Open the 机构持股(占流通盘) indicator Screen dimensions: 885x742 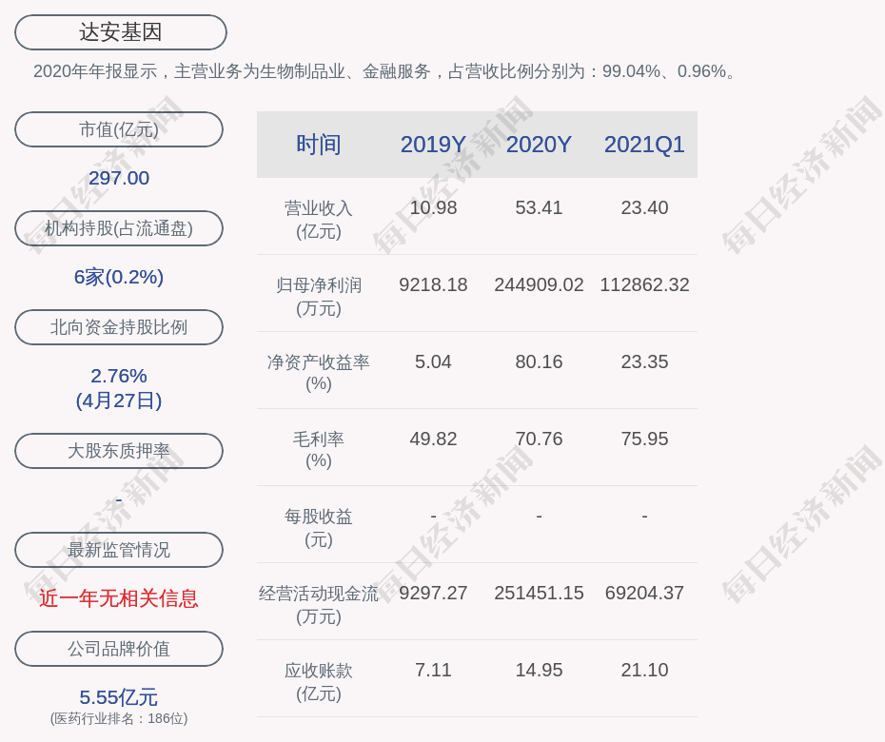point(118,228)
